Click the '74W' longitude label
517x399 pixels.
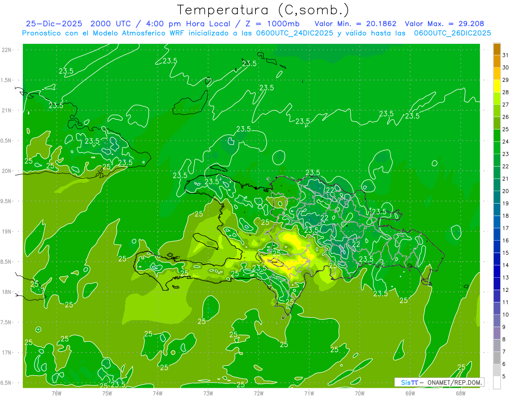coord(157,393)
